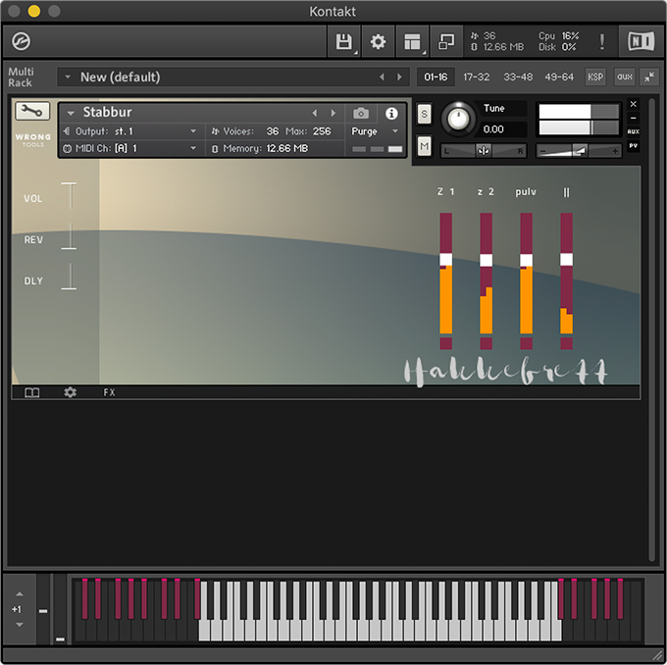The width and height of the screenshot is (667, 665).
Task: Load next Stabbur instrument arrow
Action: click(333, 113)
